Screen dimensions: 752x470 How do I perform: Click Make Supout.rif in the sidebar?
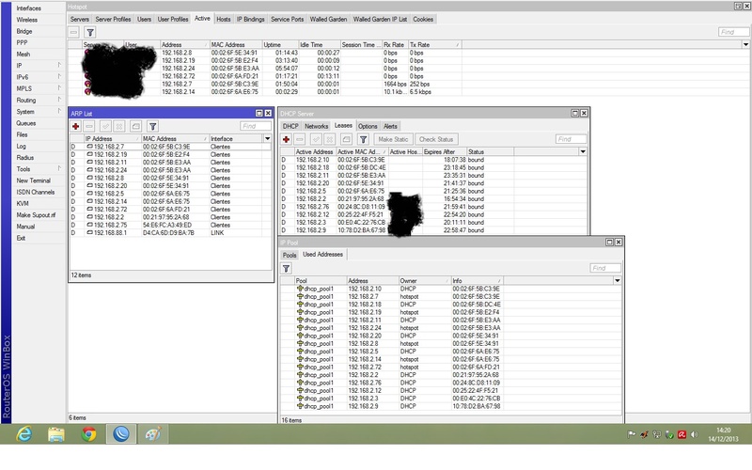(x=36, y=215)
